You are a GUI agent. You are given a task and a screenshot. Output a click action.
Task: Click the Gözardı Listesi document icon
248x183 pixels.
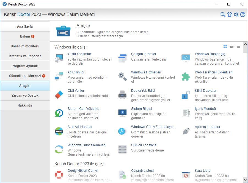122,175
